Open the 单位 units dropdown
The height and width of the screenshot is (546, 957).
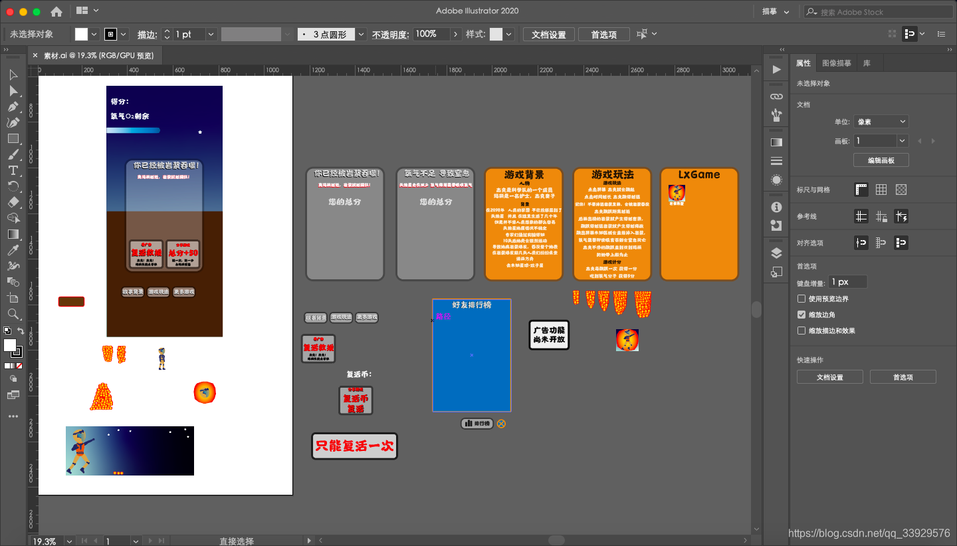click(x=881, y=122)
